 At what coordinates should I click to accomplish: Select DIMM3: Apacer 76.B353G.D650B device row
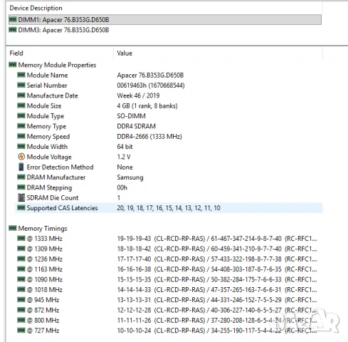click(165, 30)
